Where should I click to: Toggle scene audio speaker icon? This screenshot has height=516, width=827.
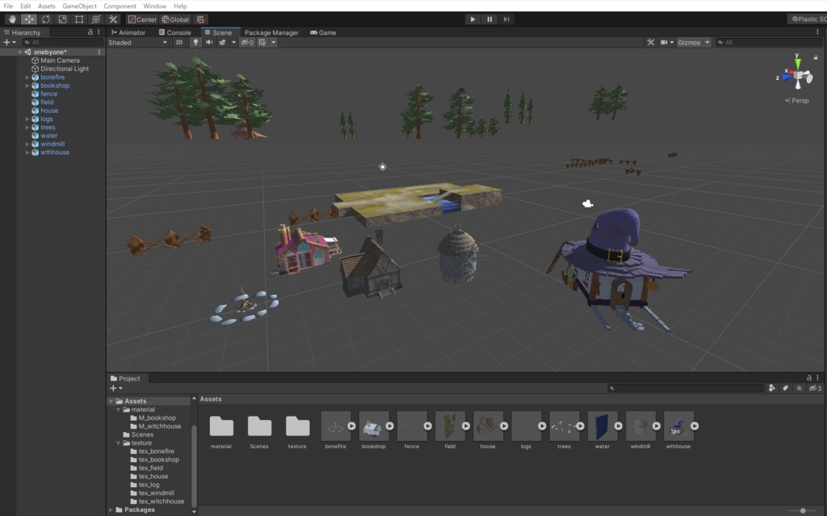coord(209,42)
